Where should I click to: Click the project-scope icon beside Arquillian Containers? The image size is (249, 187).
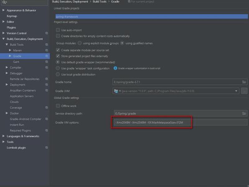46,90
